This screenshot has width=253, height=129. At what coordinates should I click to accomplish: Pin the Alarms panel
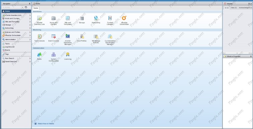[x=249, y=4]
